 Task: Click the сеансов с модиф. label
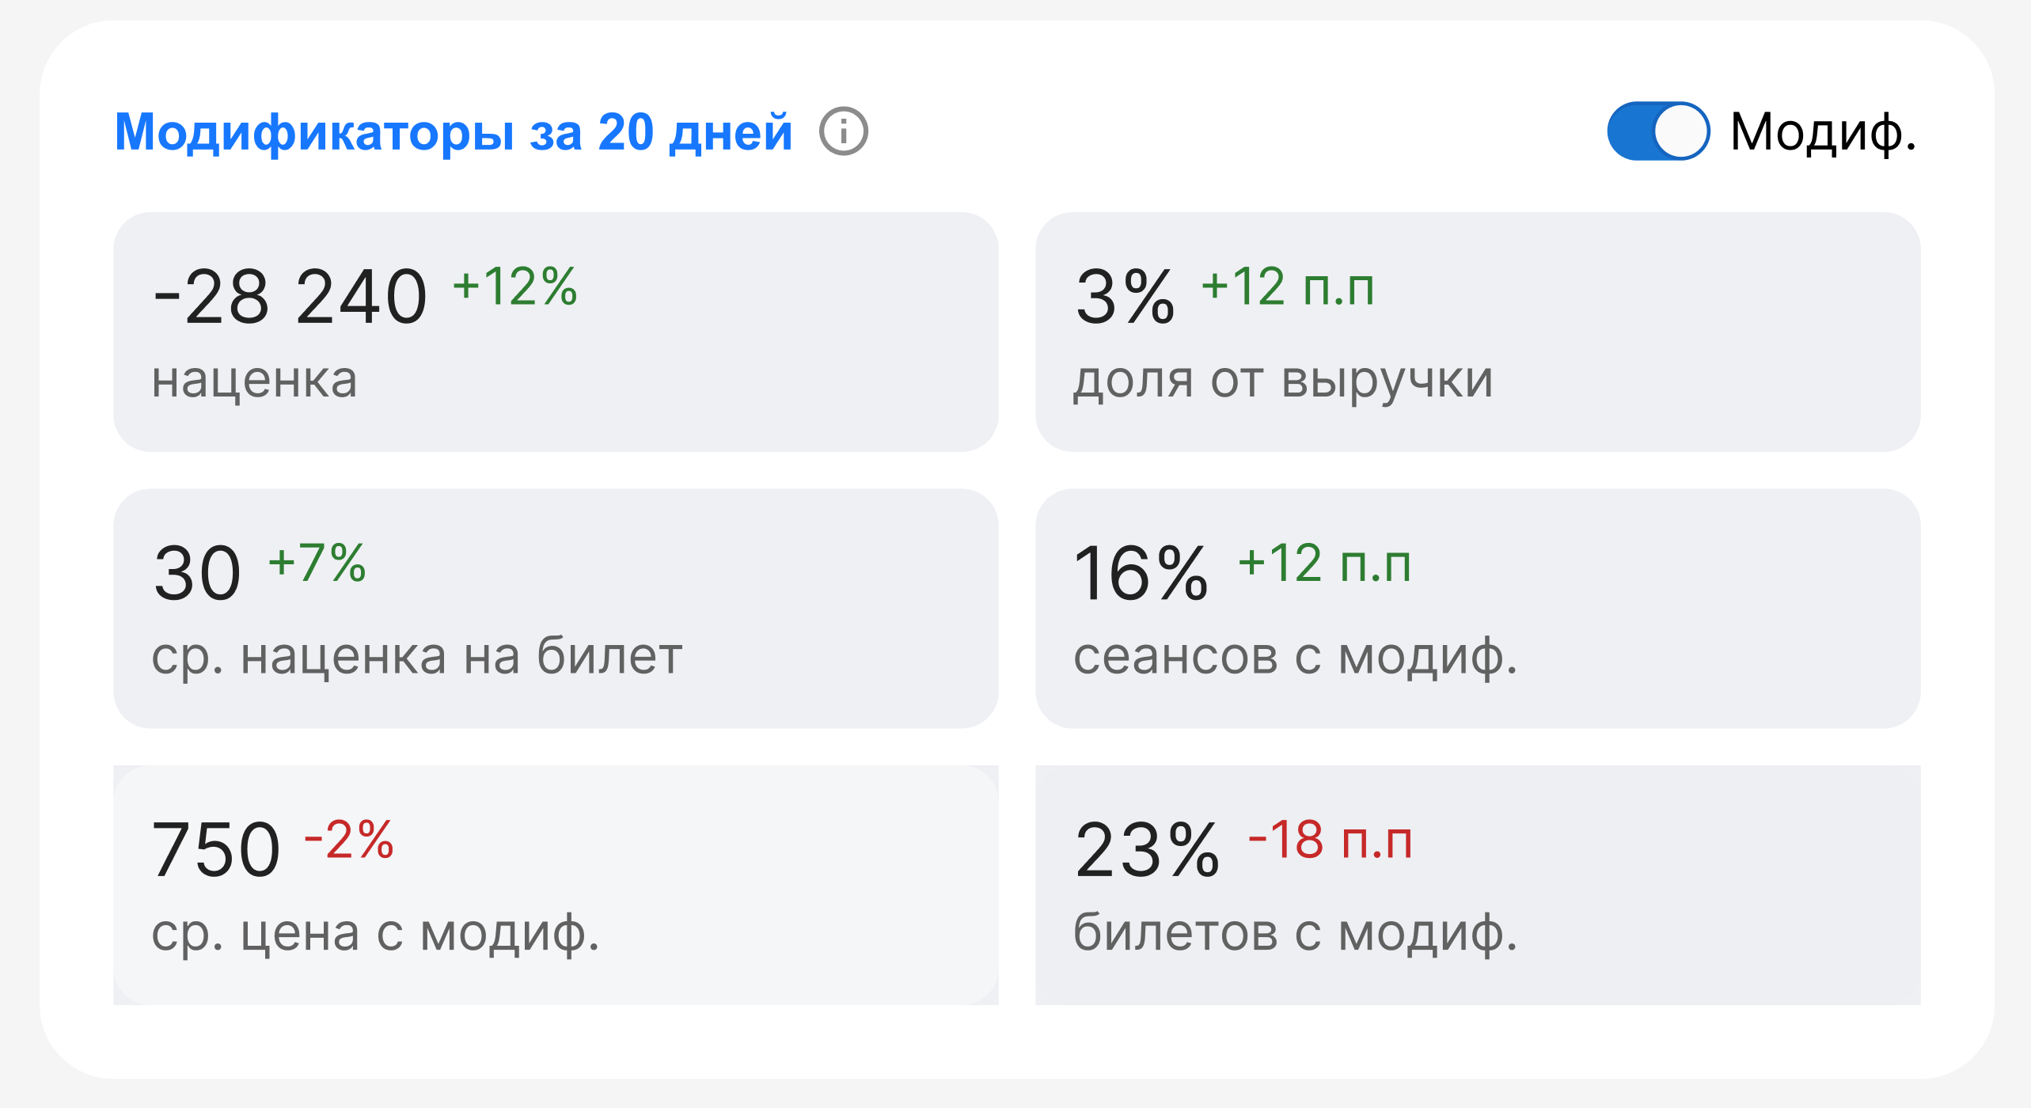[1296, 656]
